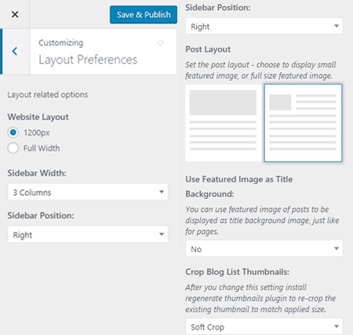Open the featured image title background dropdown

(x=264, y=249)
